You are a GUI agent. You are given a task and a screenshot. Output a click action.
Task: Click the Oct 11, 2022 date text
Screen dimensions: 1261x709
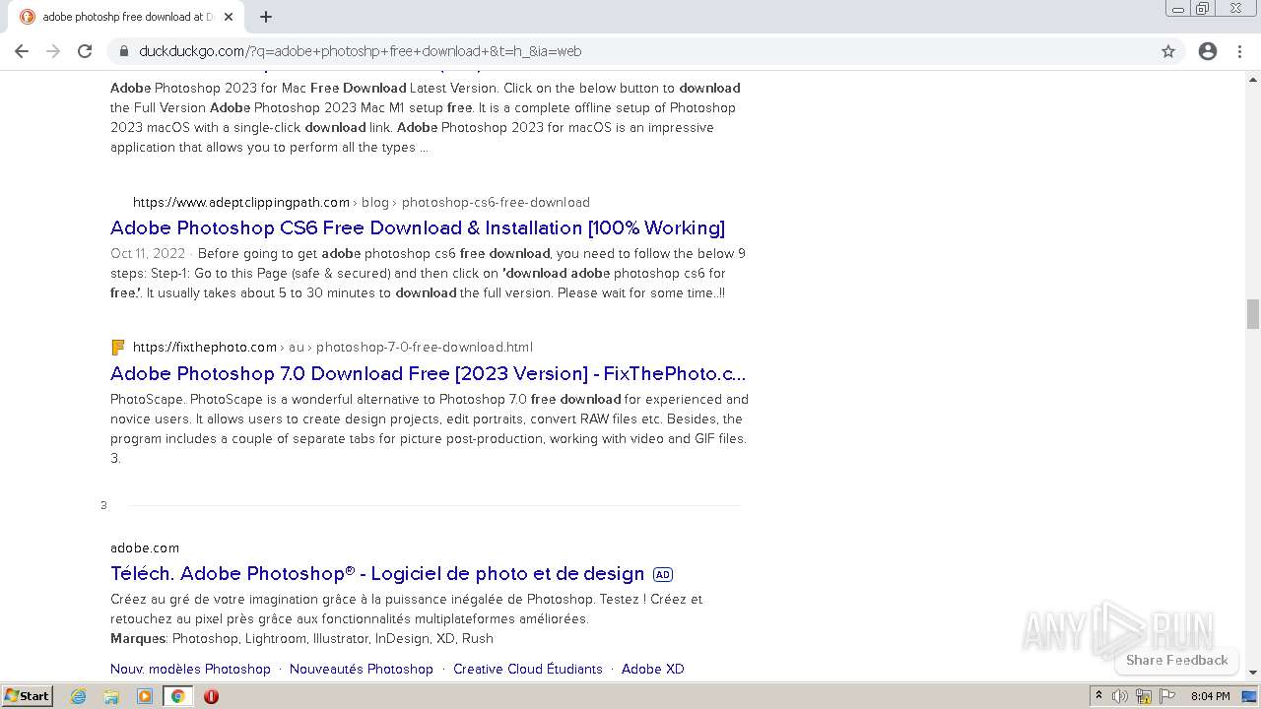point(148,253)
